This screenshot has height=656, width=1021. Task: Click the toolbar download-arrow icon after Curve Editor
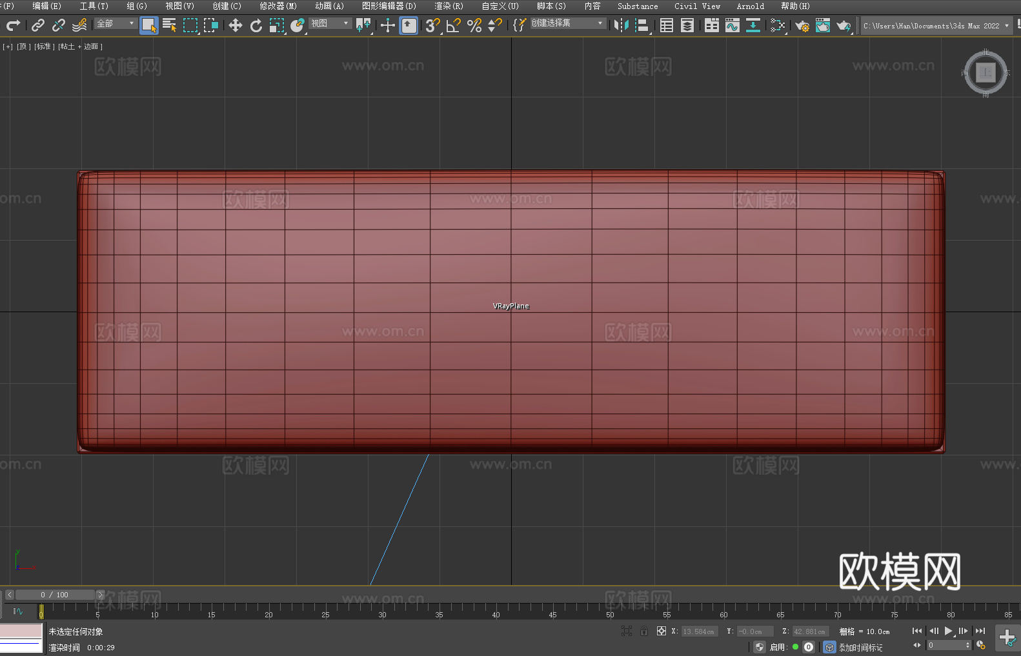pyautogui.click(x=753, y=25)
